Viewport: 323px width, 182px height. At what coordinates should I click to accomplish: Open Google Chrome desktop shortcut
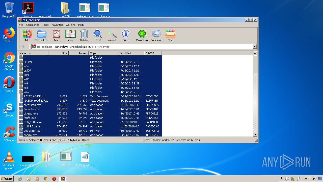pos(9,61)
